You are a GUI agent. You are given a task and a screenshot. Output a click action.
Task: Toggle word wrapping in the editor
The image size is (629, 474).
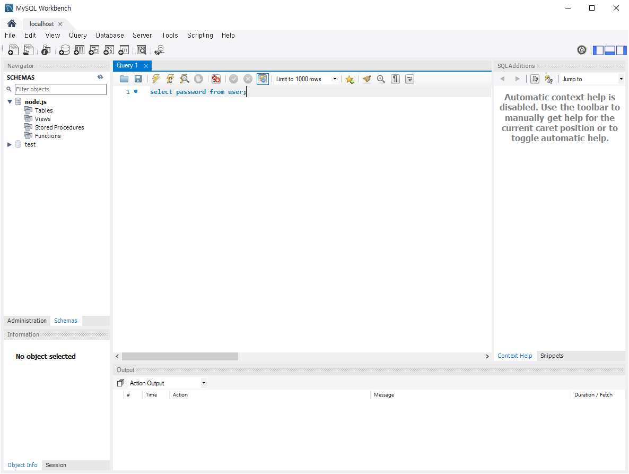coord(409,79)
